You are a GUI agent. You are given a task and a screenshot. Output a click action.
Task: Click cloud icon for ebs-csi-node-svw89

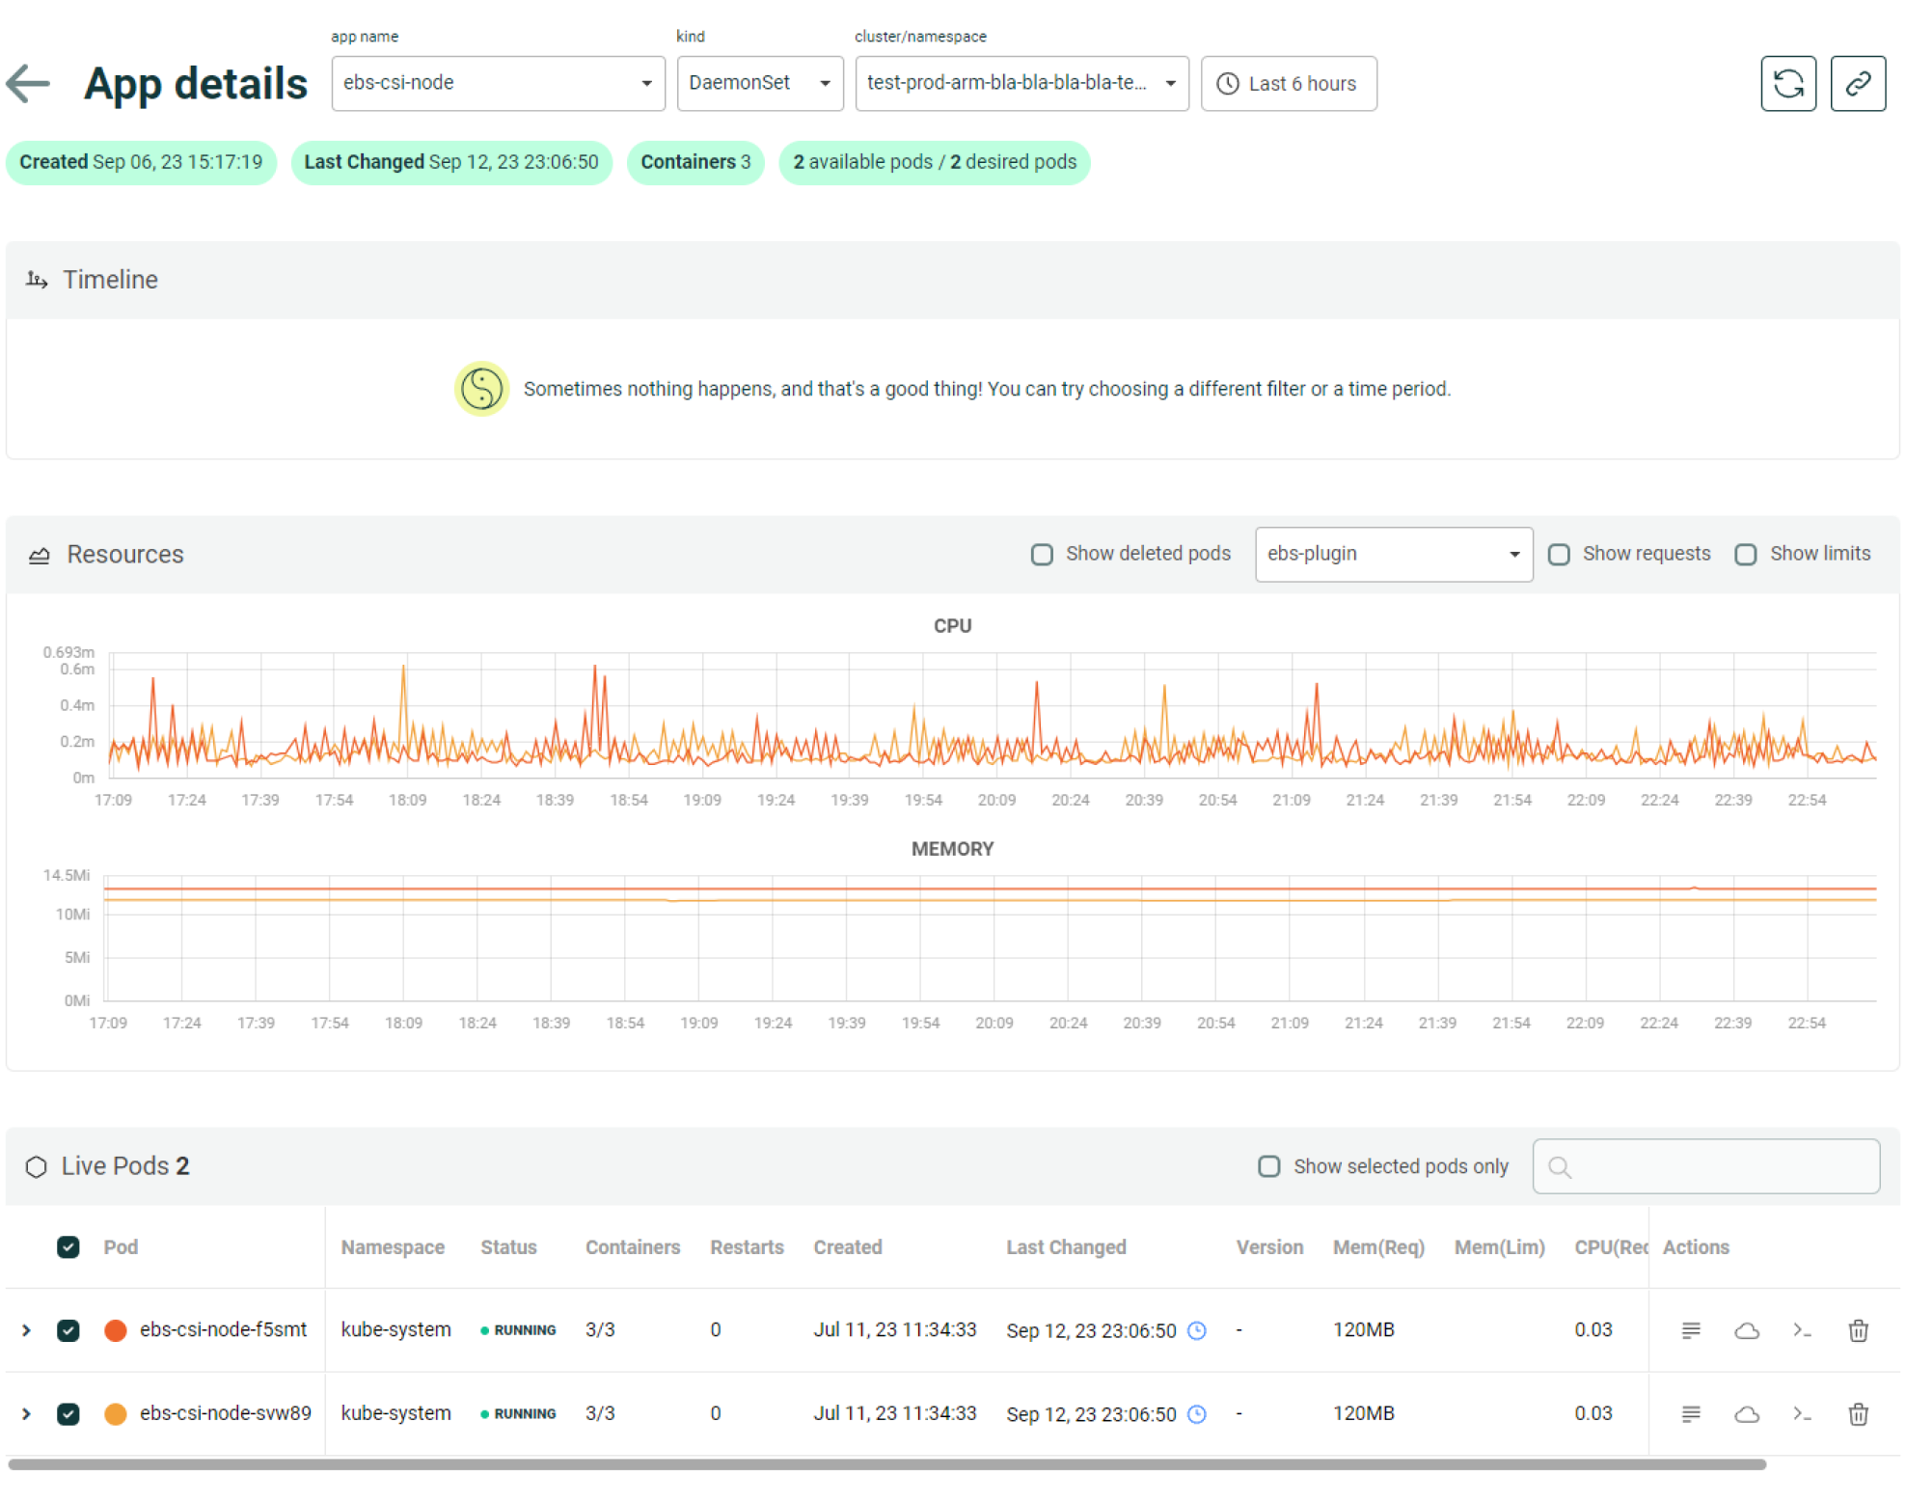pos(1746,1414)
